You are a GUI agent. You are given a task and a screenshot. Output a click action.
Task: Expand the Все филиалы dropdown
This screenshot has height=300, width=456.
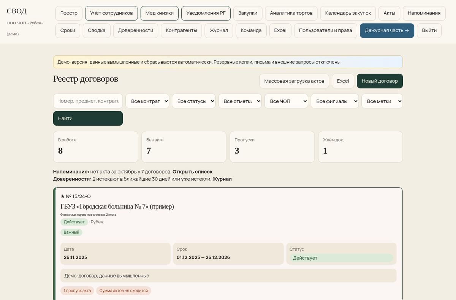click(x=335, y=101)
